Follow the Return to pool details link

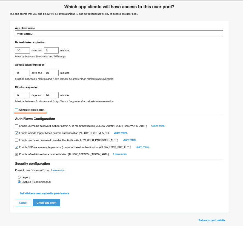point(212,220)
